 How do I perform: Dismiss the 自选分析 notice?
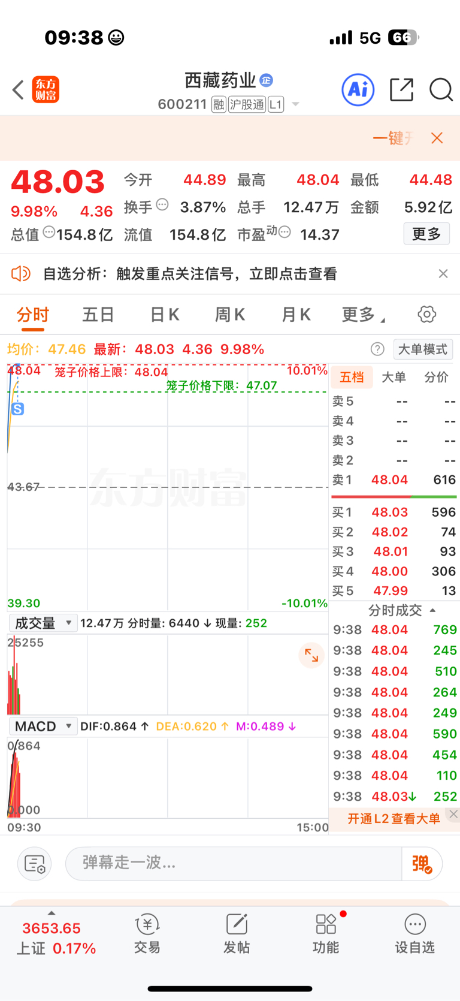click(x=443, y=274)
